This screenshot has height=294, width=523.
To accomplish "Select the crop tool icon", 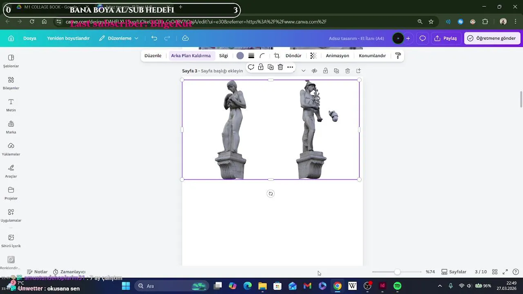I will pyautogui.click(x=277, y=56).
